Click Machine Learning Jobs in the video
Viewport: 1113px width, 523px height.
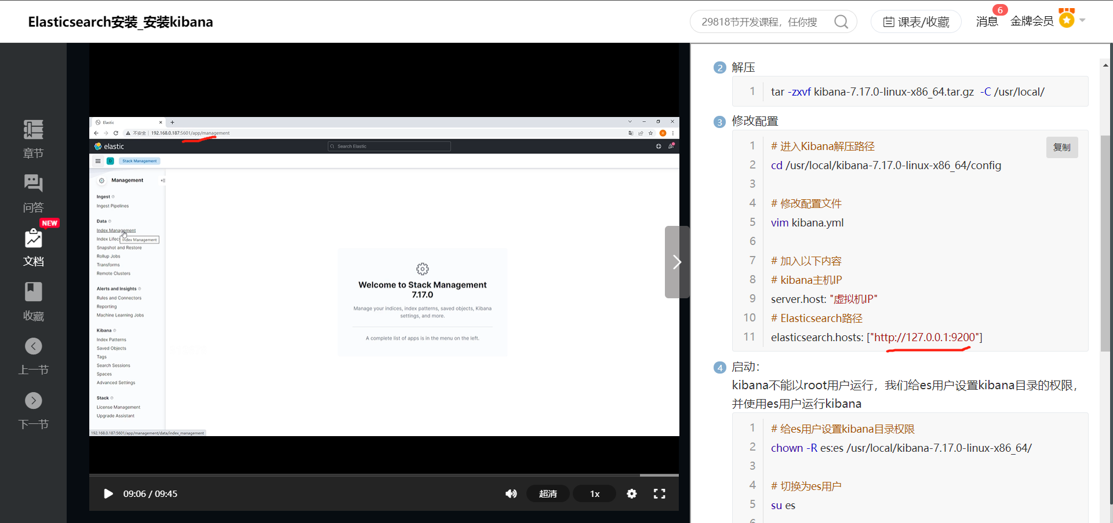120,315
